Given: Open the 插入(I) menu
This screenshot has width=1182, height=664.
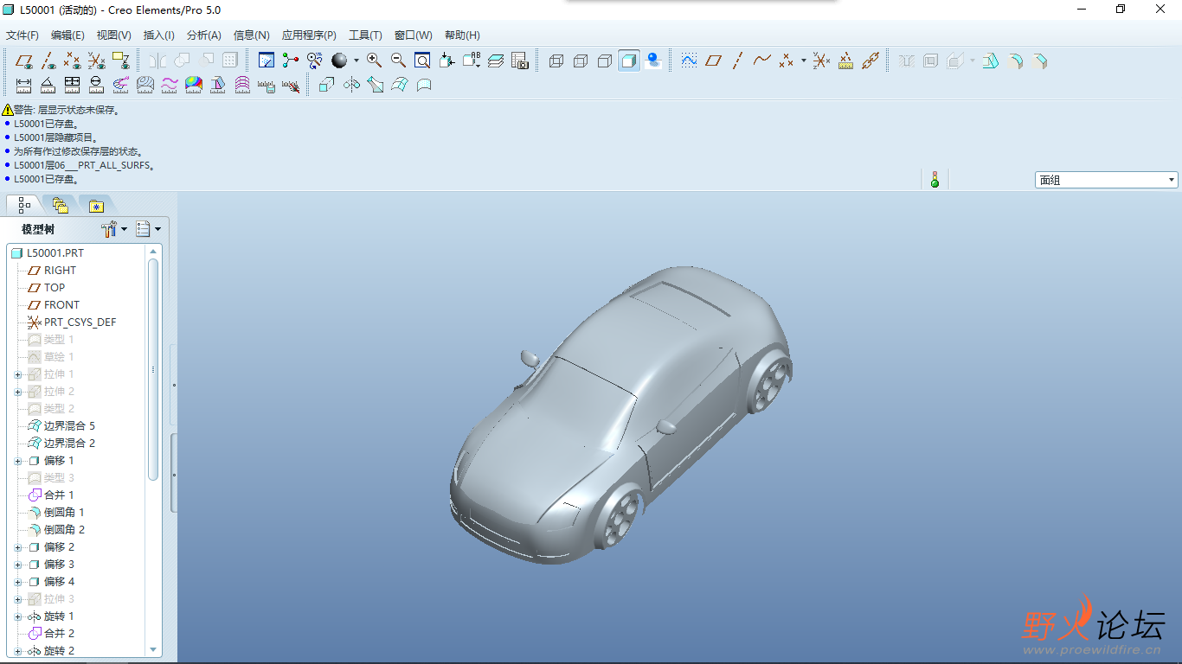Looking at the screenshot, I should (158, 35).
